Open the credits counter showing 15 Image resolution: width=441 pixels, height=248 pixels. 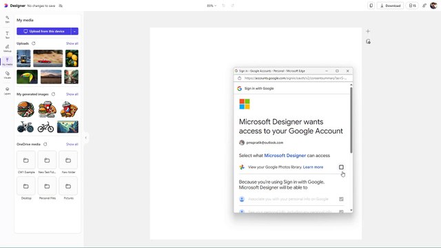[412, 6]
